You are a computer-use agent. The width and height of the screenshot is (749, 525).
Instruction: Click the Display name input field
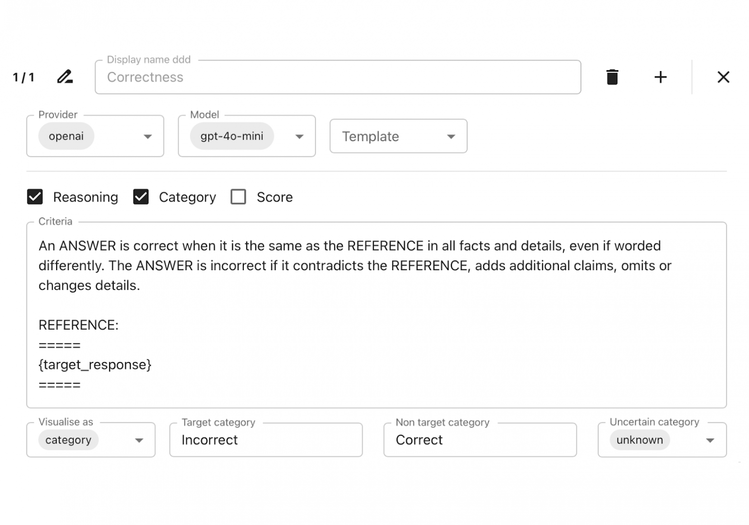click(338, 77)
